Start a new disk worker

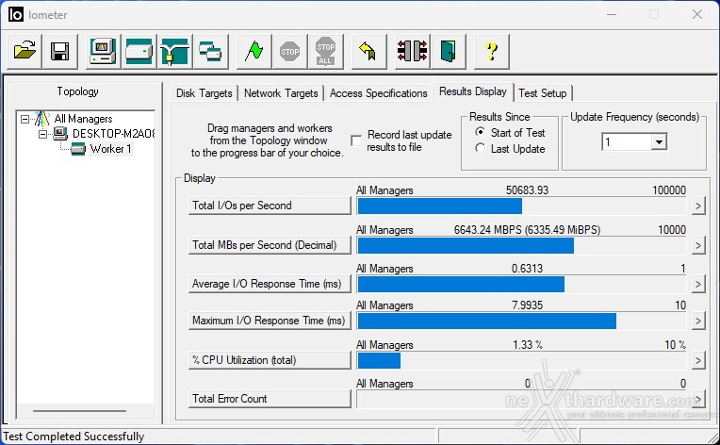(139, 51)
